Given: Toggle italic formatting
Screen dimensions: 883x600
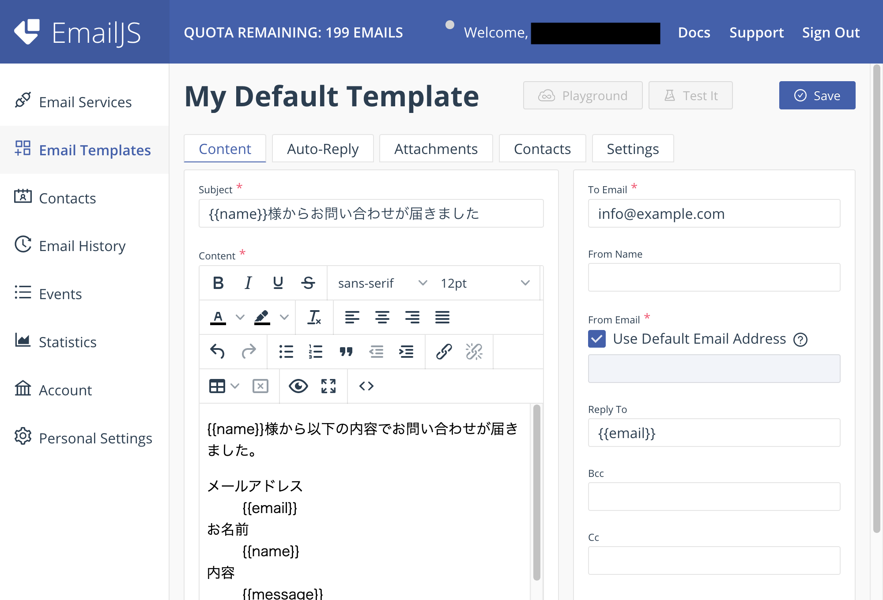Looking at the screenshot, I should click(248, 283).
